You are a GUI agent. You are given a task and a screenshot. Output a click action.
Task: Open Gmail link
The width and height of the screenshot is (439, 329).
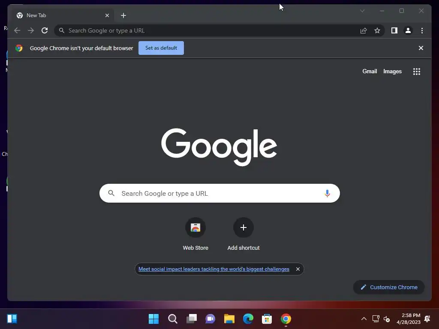(x=370, y=72)
